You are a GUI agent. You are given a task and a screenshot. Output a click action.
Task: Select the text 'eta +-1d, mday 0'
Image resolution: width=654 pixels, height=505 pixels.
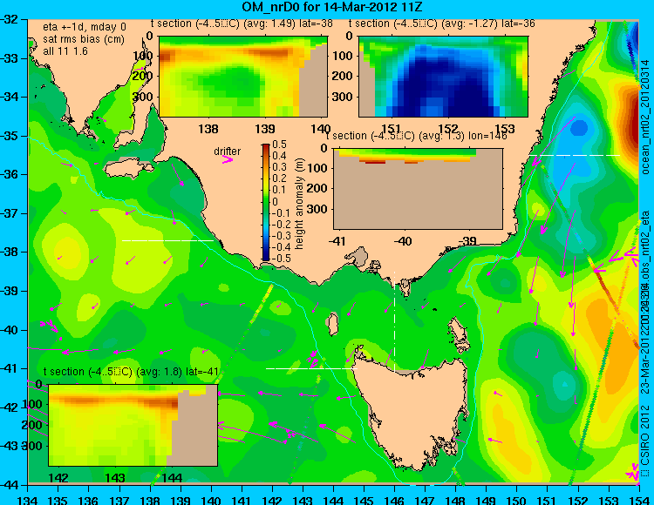85,27
